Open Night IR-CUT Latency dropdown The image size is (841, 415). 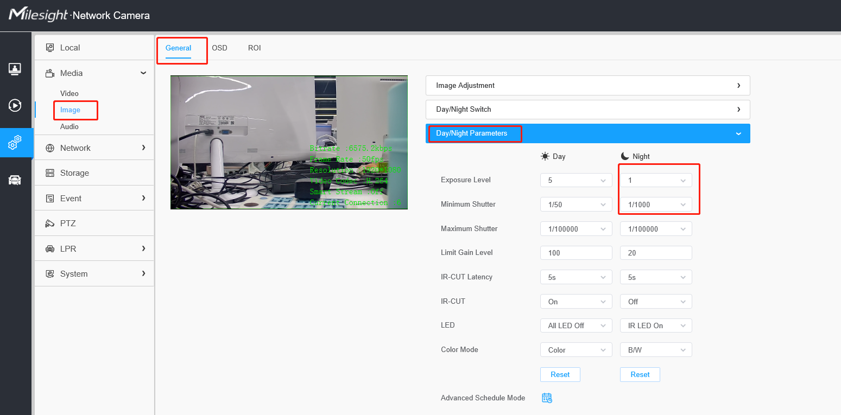(656, 277)
